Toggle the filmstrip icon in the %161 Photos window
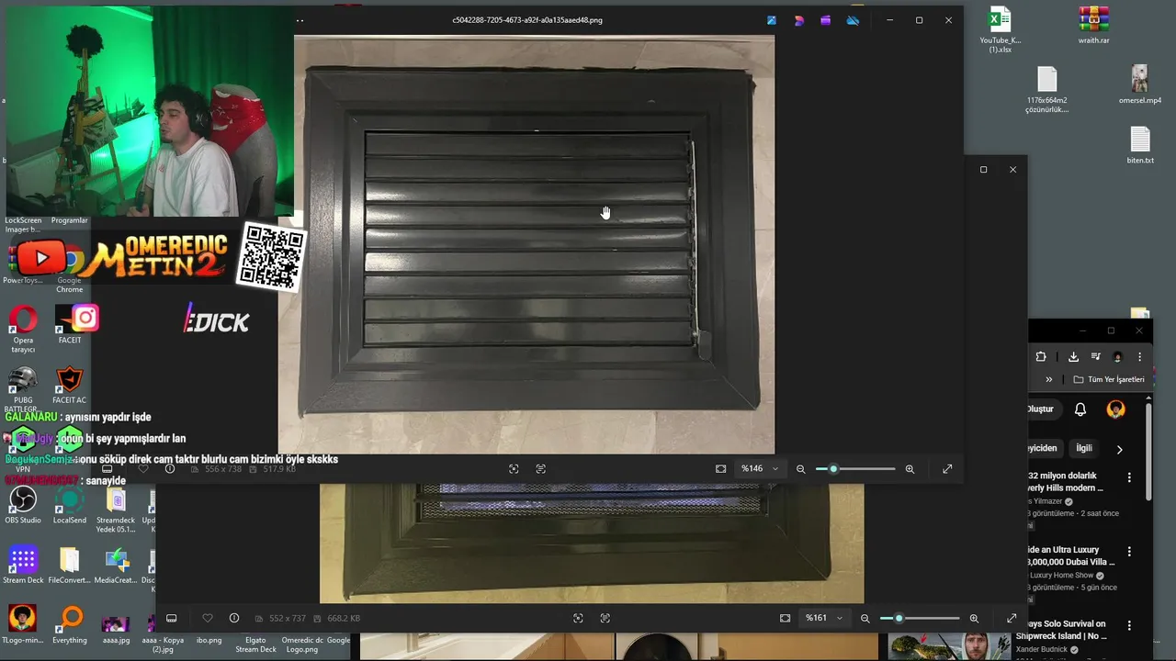 (x=171, y=618)
